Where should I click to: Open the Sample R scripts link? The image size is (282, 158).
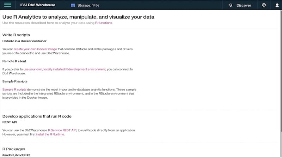click(14, 89)
